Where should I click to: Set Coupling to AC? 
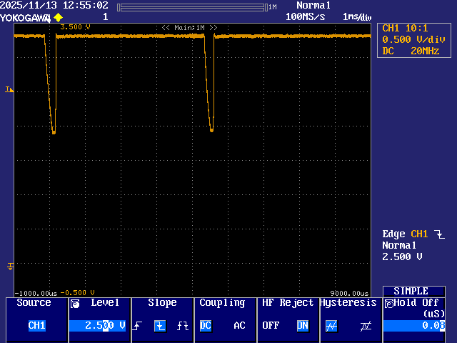coord(240,326)
